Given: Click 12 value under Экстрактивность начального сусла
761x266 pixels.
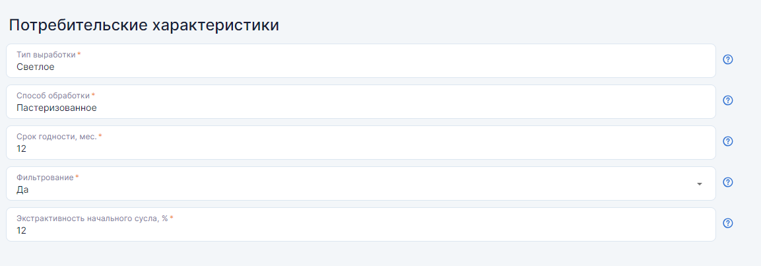Looking at the screenshot, I should (21, 230).
